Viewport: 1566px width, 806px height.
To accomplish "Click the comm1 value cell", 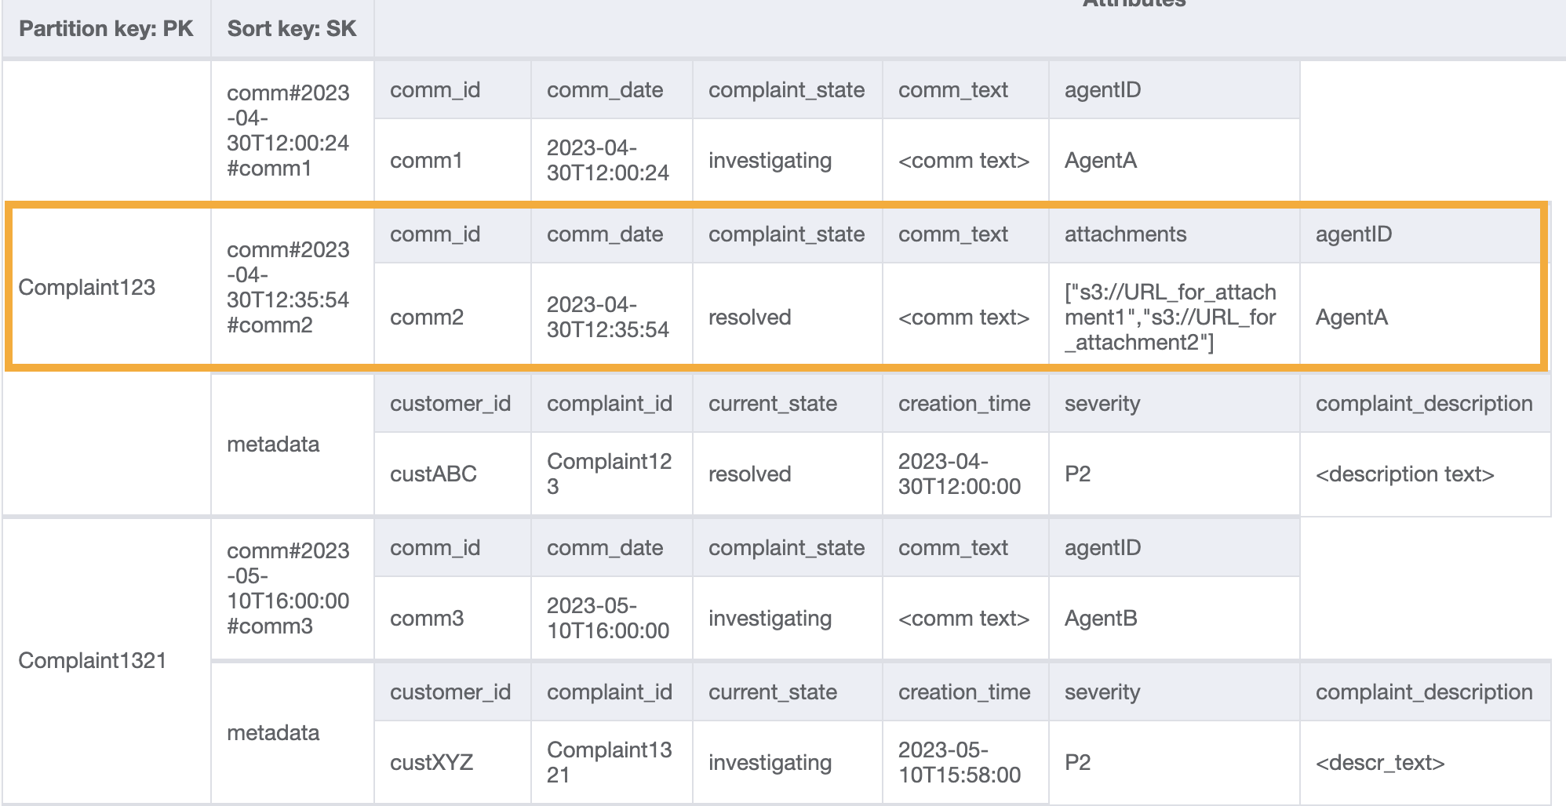I will (x=426, y=161).
